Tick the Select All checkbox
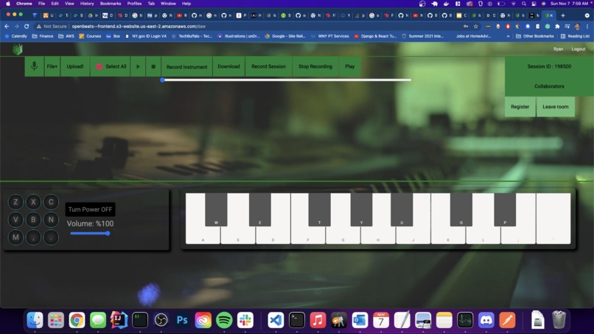Screen dimensions: 594x334 [99, 66]
